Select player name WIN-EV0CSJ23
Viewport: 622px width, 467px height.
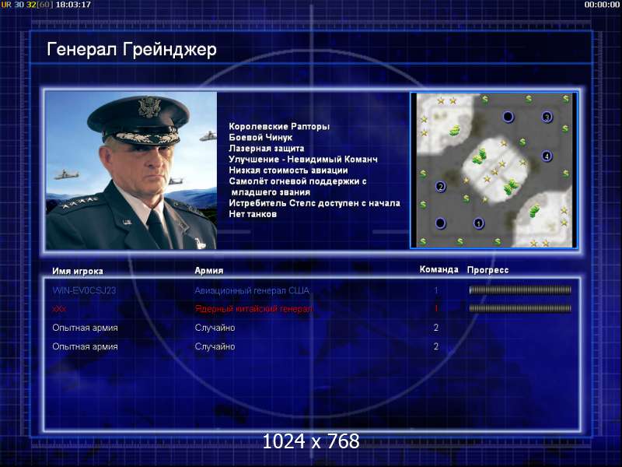coord(84,290)
